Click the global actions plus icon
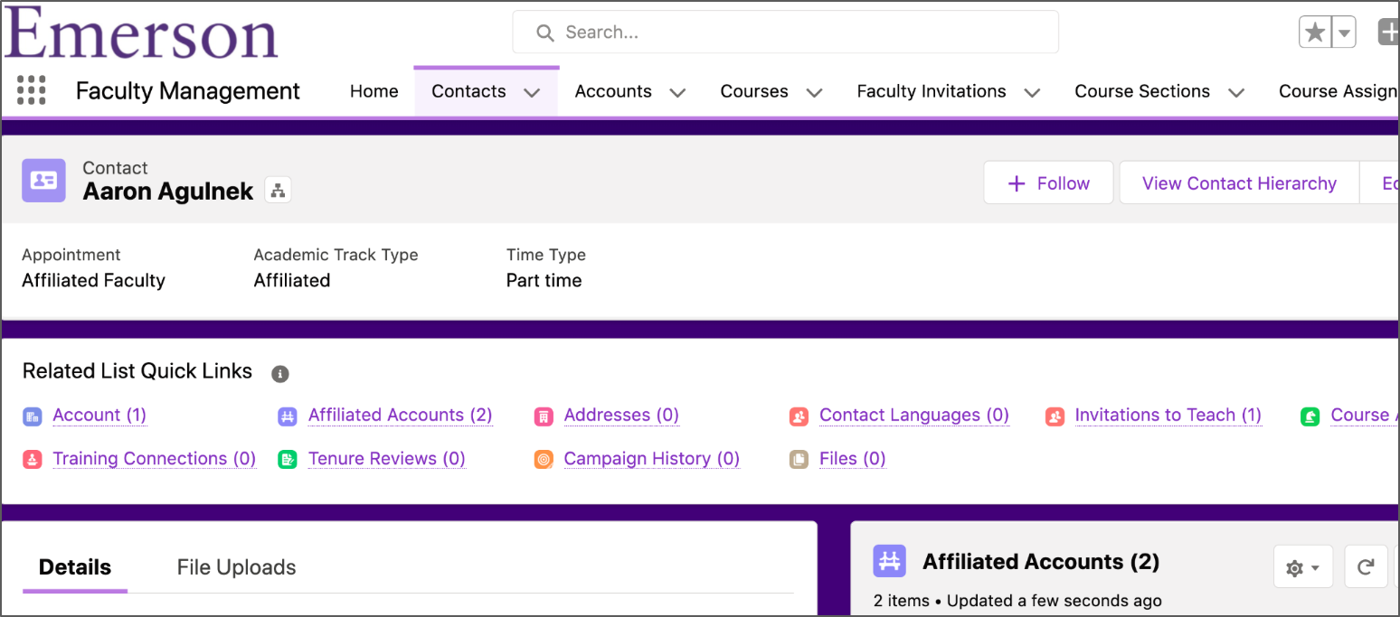Image resolution: width=1400 pixels, height=617 pixels. click(x=1389, y=33)
